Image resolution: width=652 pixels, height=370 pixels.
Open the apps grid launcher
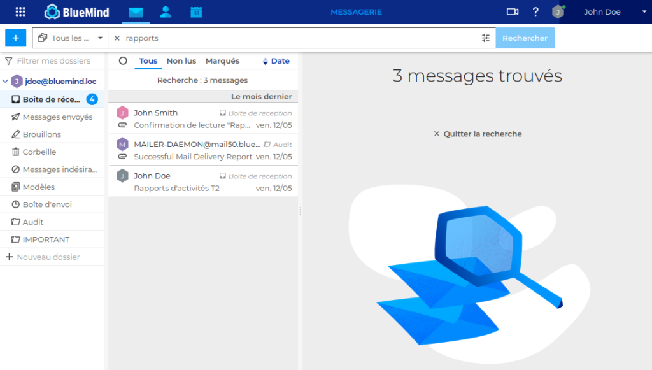(x=20, y=12)
